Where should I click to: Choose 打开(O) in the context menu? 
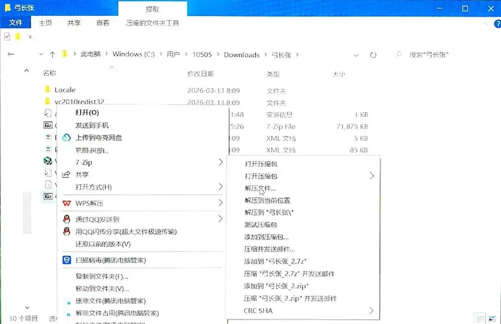tap(87, 113)
